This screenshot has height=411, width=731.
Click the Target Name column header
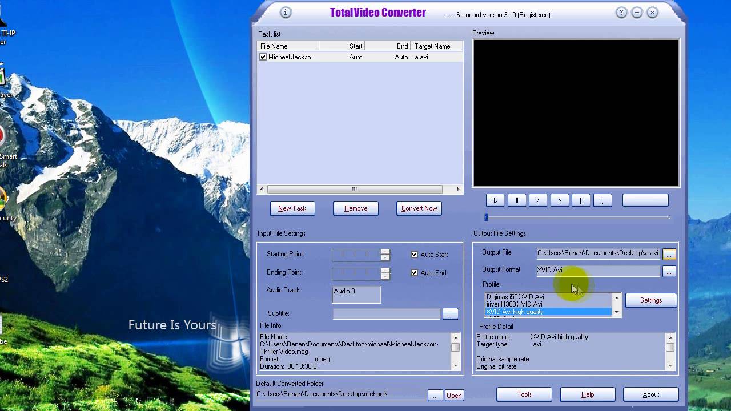click(x=436, y=46)
